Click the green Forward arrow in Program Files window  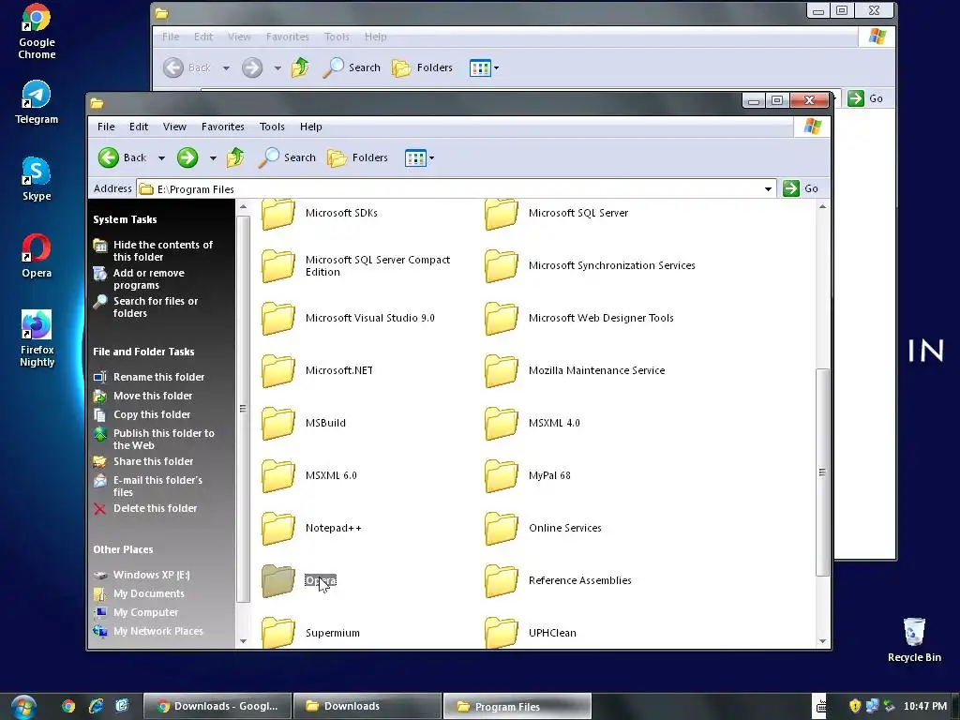187,157
